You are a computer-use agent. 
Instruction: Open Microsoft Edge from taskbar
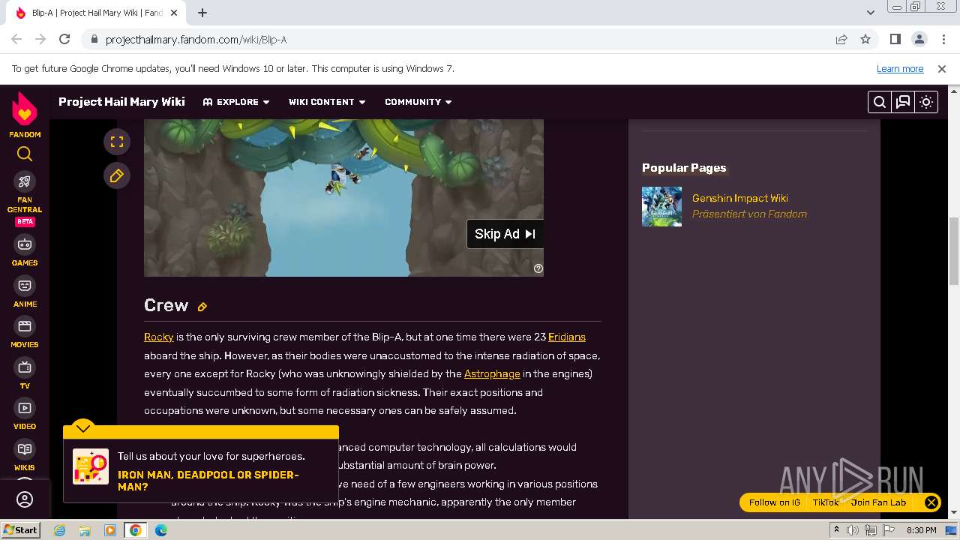(x=161, y=530)
